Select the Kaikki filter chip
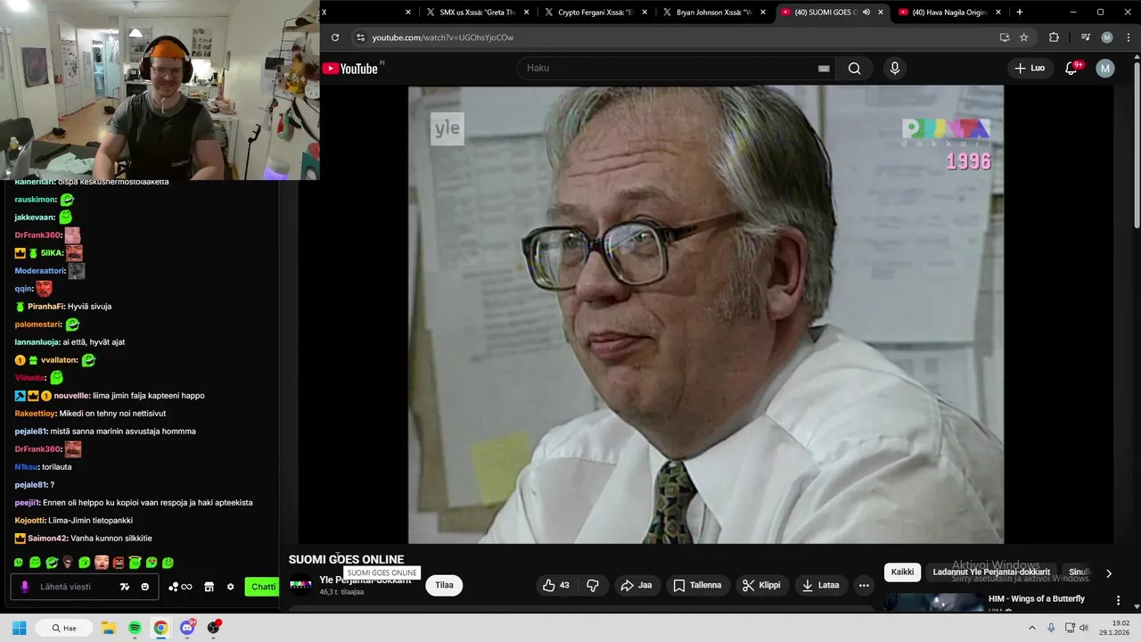The image size is (1141, 642). point(902,572)
